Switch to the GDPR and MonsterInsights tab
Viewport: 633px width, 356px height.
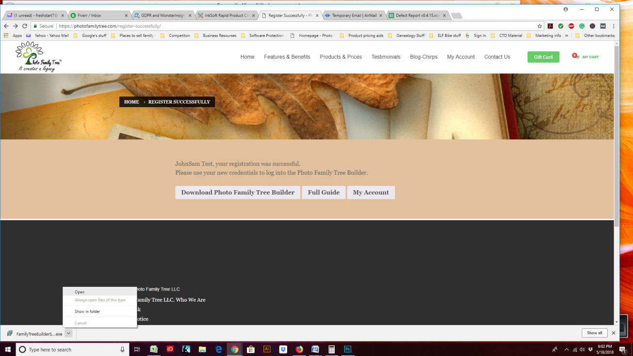(x=162, y=16)
